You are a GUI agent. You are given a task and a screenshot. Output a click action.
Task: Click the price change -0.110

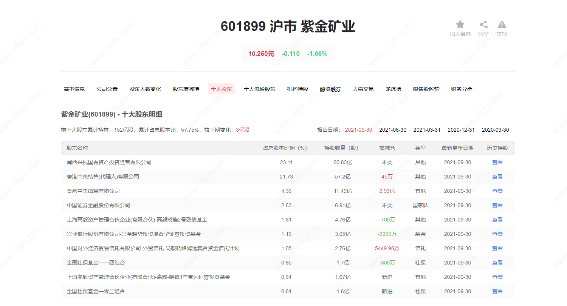coord(291,54)
